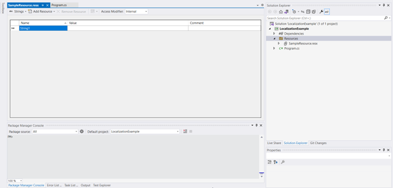The width and height of the screenshot is (393, 188).
Task: Close the Properties panel
Action: coord(388,150)
